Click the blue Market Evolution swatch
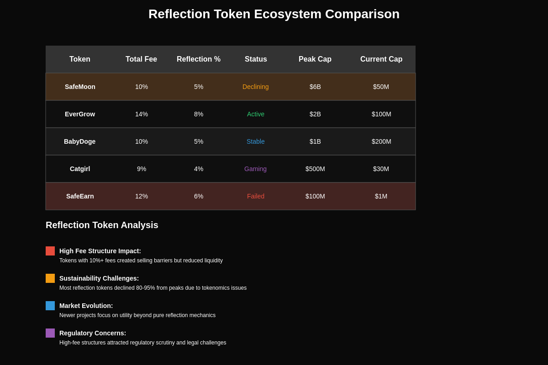This screenshot has width=548, height=365. 50,306
